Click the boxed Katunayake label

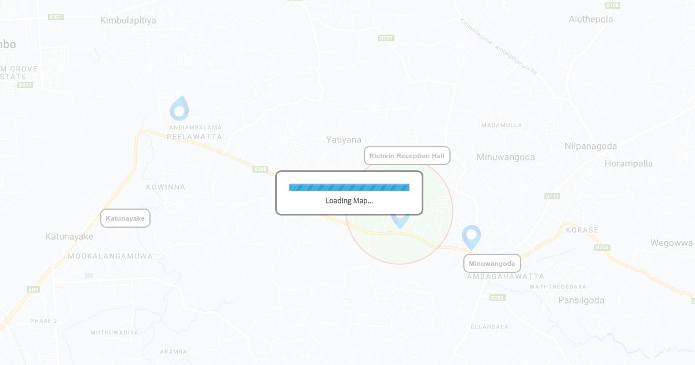tap(125, 218)
